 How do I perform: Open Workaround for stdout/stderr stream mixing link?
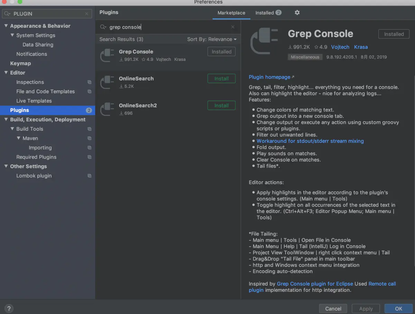(310, 141)
